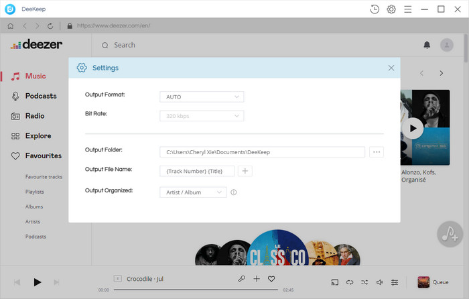Click the Output Folder path field

263,152
